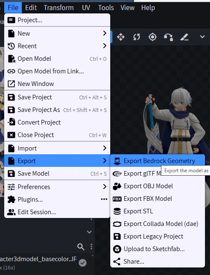Select the Paint brush pencil tool
The image size is (210, 275).
click(x=184, y=37)
